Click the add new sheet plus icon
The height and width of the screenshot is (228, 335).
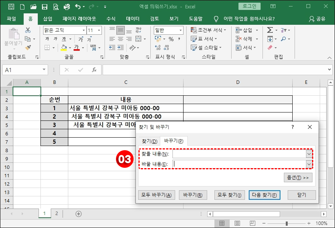tap(79, 214)
